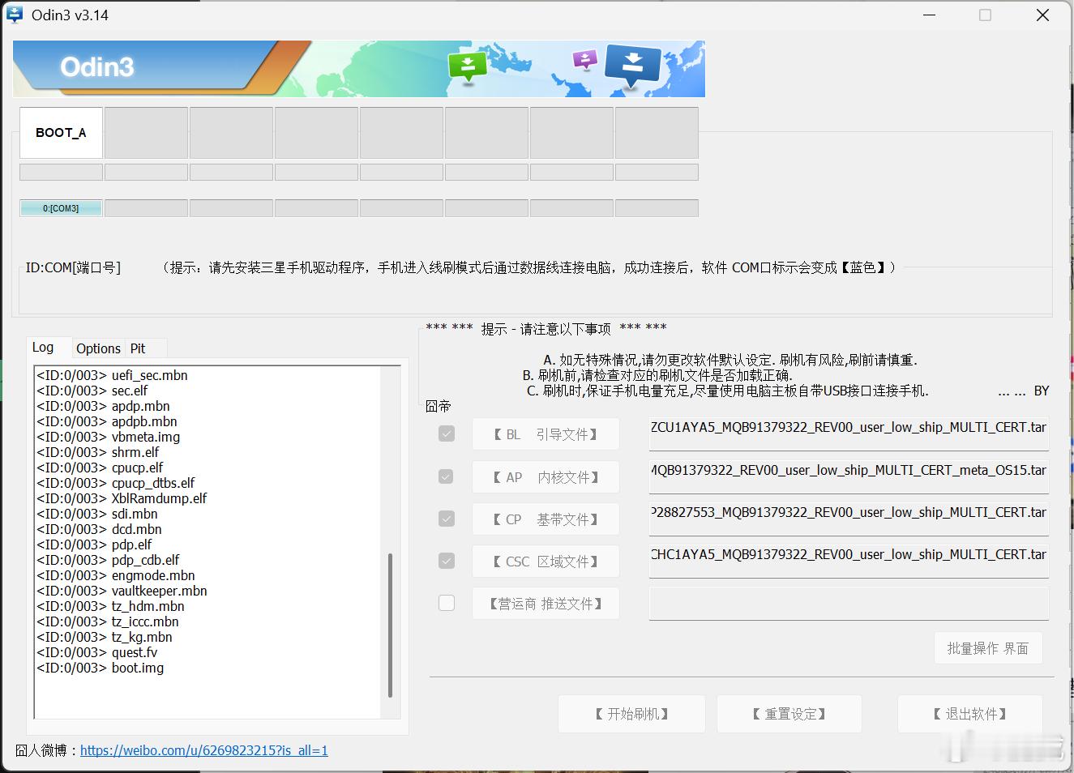1074x773 pixels.
Task: Open the Pit tab
Action: pos(138,348)
